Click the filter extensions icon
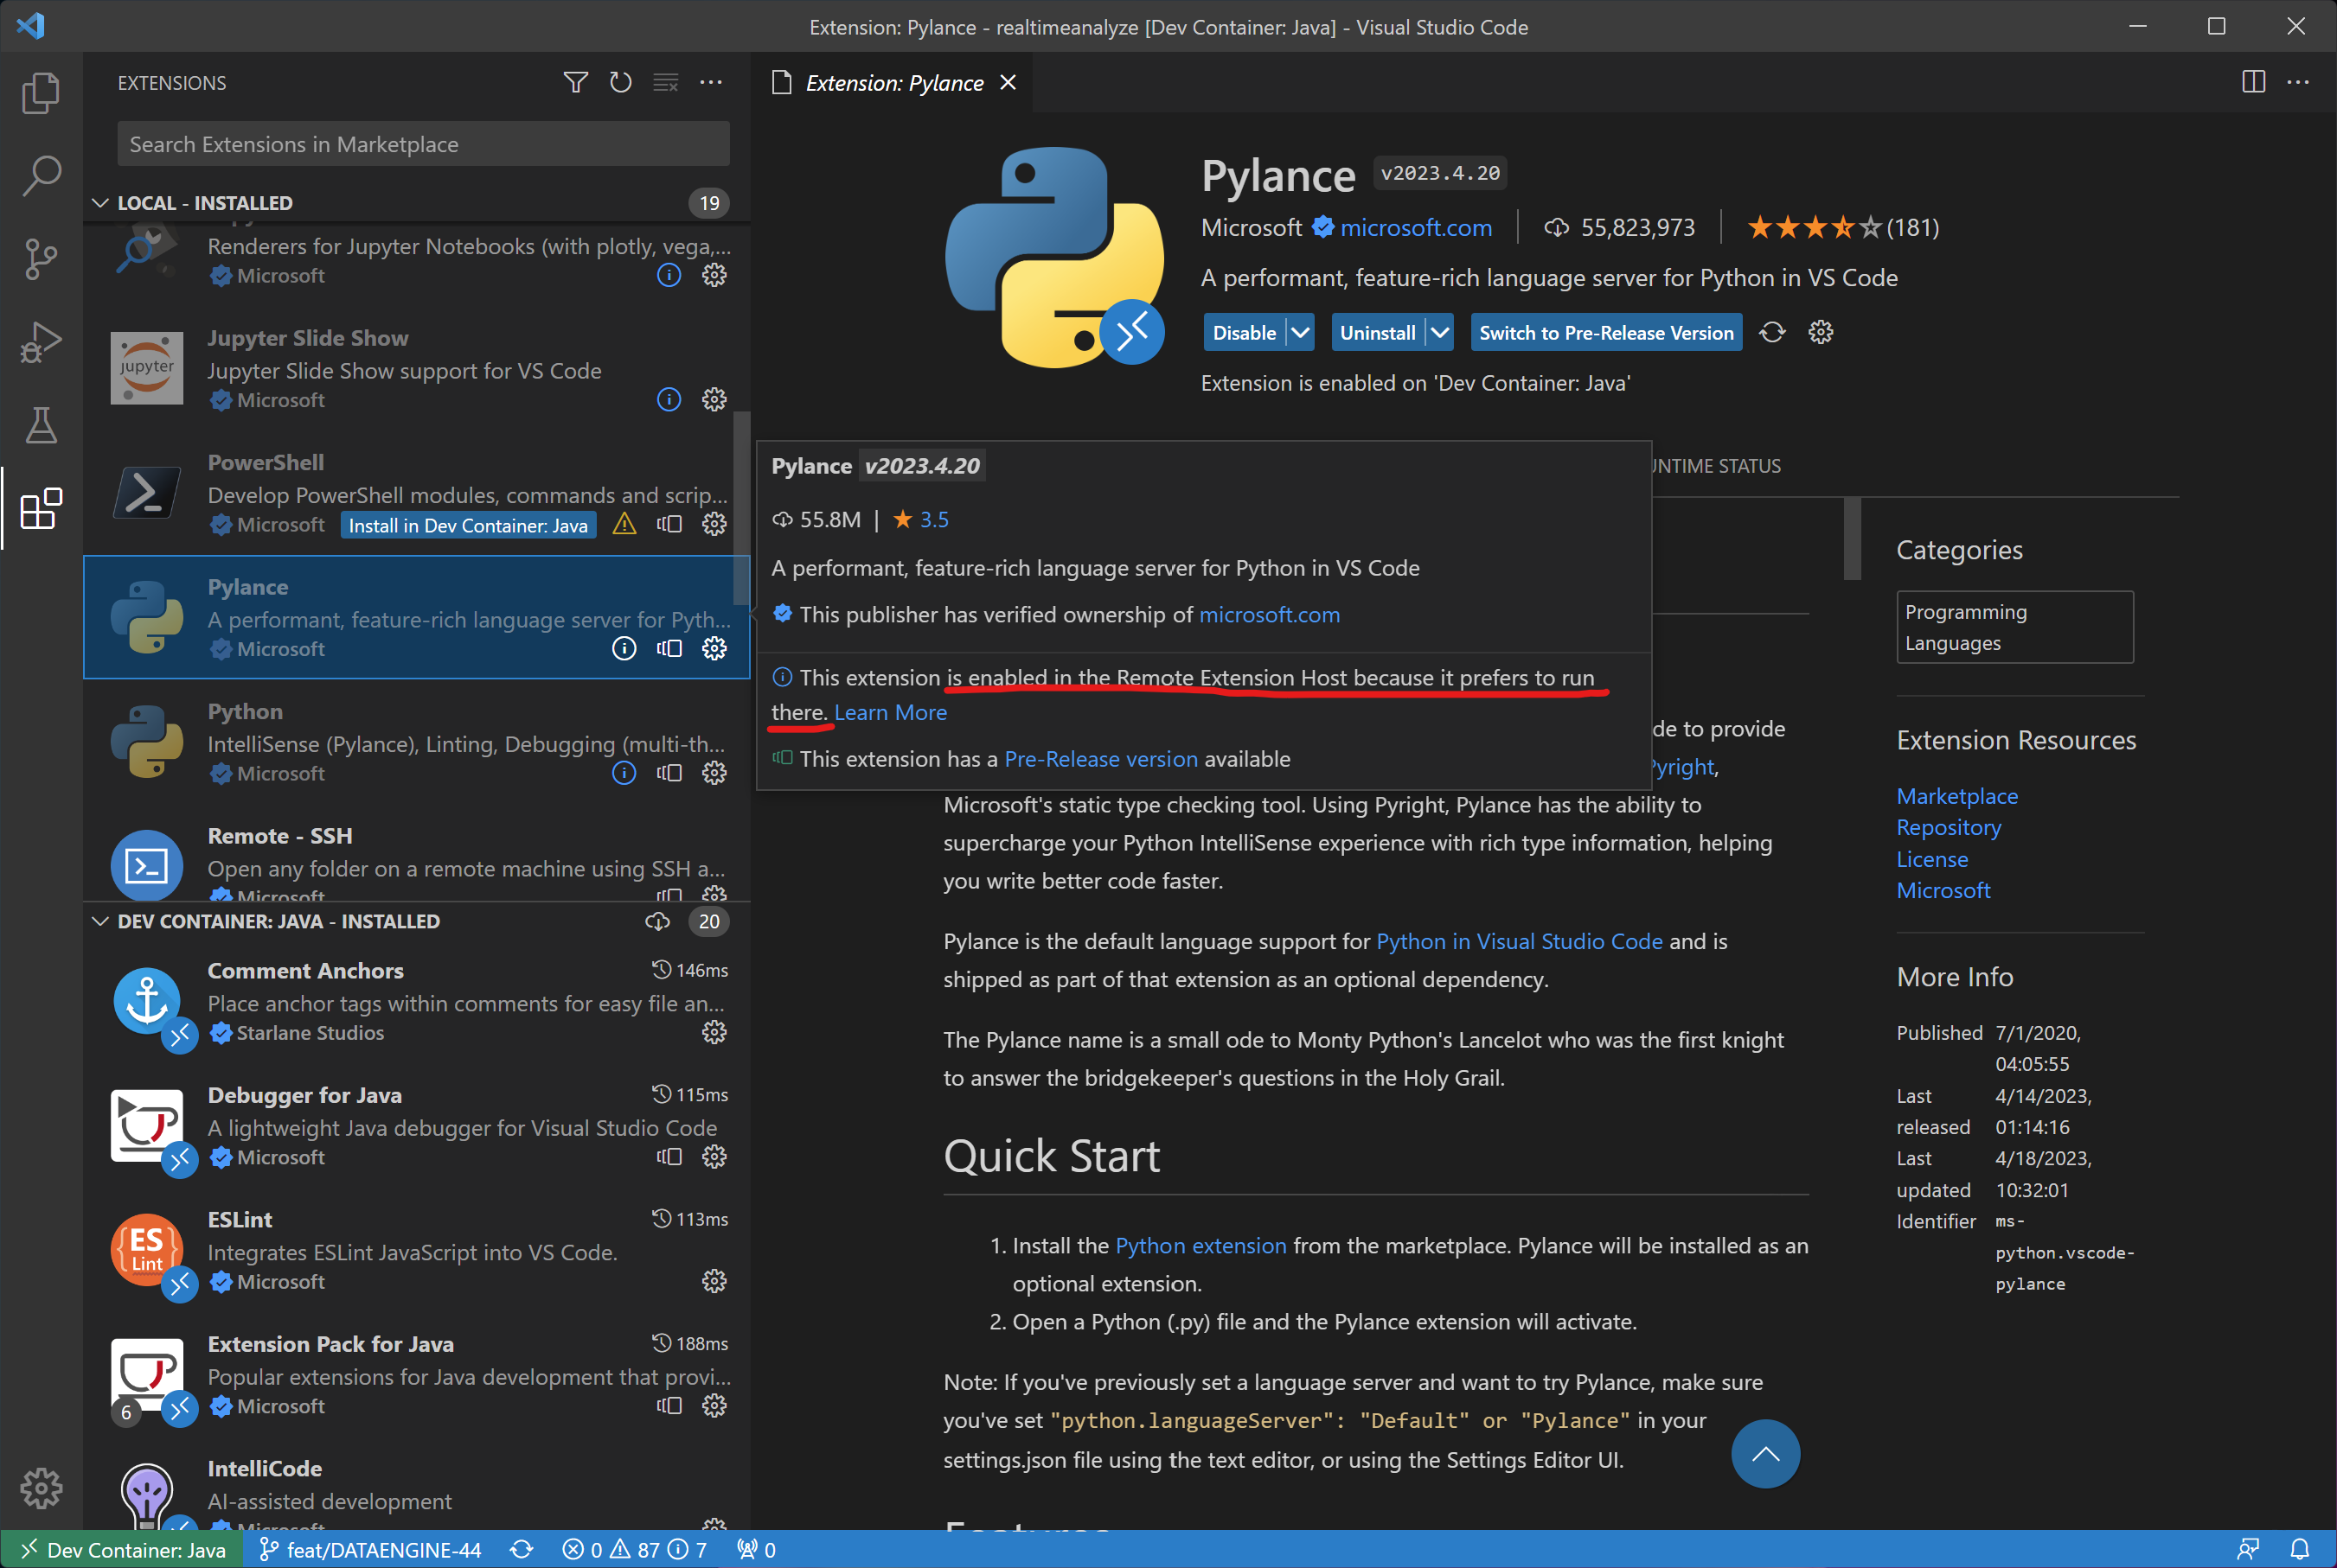 pos(575,83)
